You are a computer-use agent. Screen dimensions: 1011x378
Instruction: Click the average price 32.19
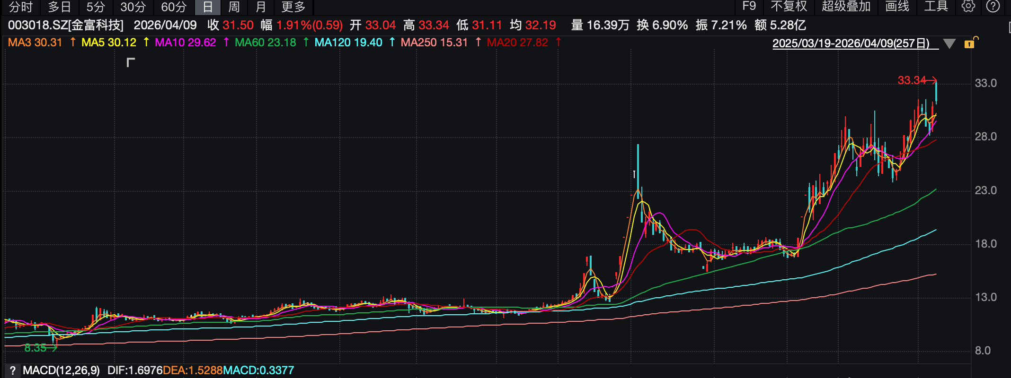tap(541, 25)
